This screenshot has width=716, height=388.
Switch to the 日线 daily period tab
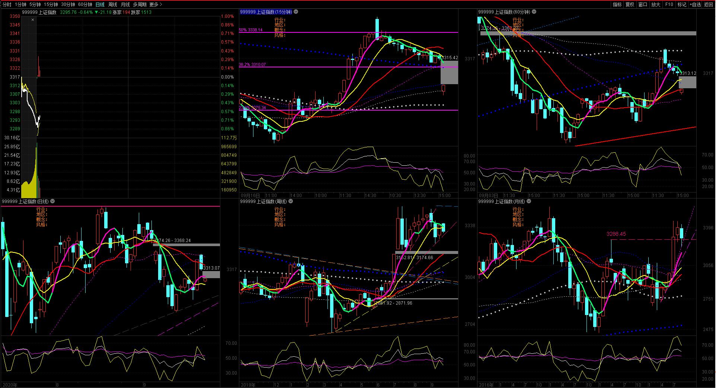100,4
